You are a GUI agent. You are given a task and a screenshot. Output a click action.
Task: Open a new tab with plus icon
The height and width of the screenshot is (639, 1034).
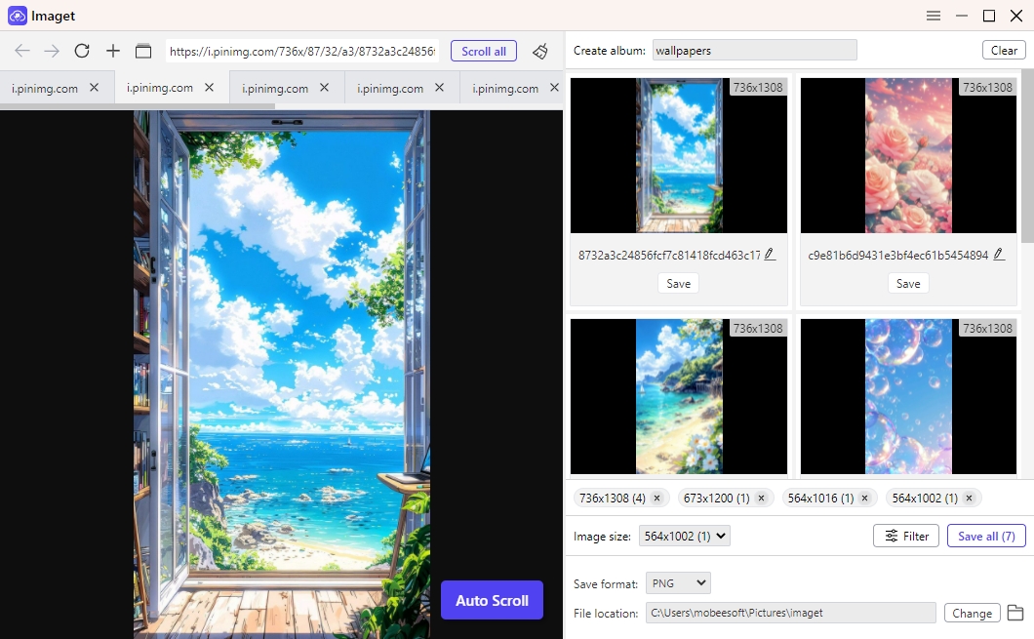(113, 51)
